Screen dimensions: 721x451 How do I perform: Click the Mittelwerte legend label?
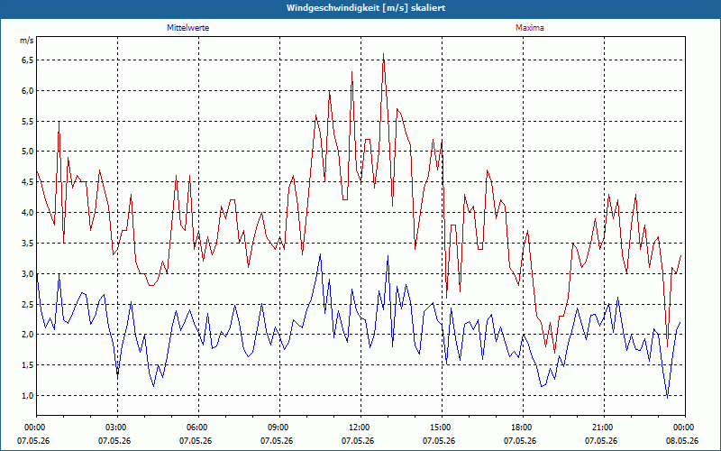coord(187,28)
